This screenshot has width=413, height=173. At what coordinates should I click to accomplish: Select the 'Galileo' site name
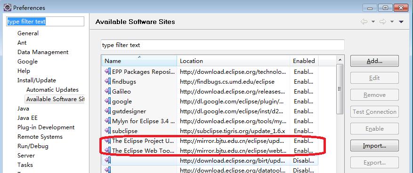pos(121,92)
